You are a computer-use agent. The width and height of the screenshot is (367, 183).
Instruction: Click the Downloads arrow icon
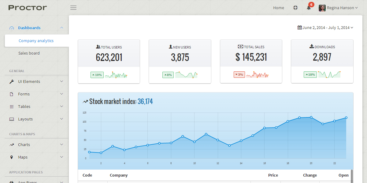tap(312, 47)
